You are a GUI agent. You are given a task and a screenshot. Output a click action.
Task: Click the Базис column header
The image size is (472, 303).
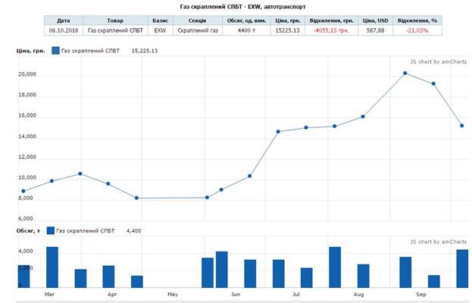[x=160, y=20]
